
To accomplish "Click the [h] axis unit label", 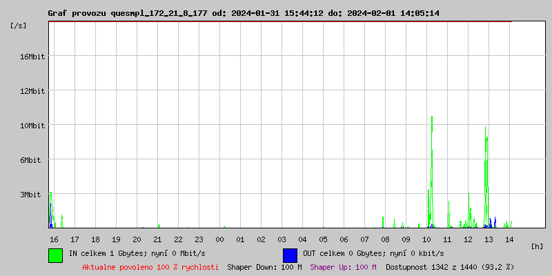I will [x=538, y=246].
